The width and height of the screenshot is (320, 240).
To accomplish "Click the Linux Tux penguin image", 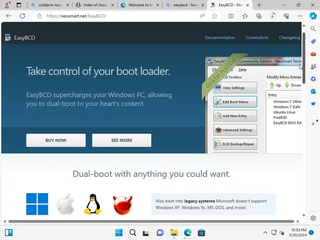I will tap(93, 204).
